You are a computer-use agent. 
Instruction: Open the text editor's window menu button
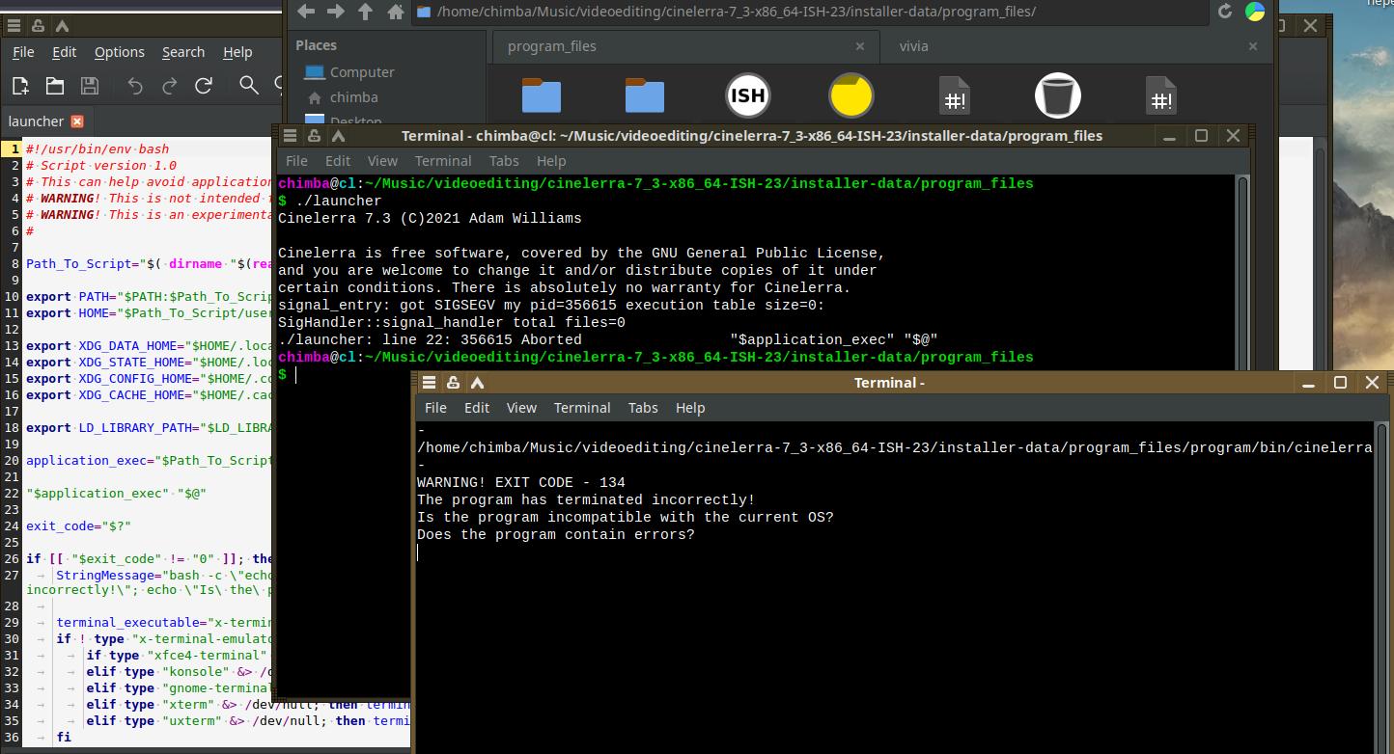point(14,26)
